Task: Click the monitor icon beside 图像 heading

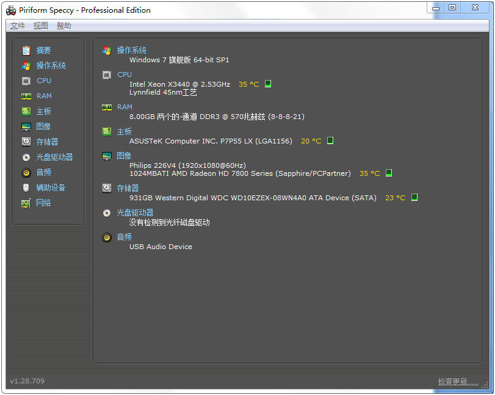Action: pyautogui.click(x=107, y=156)
